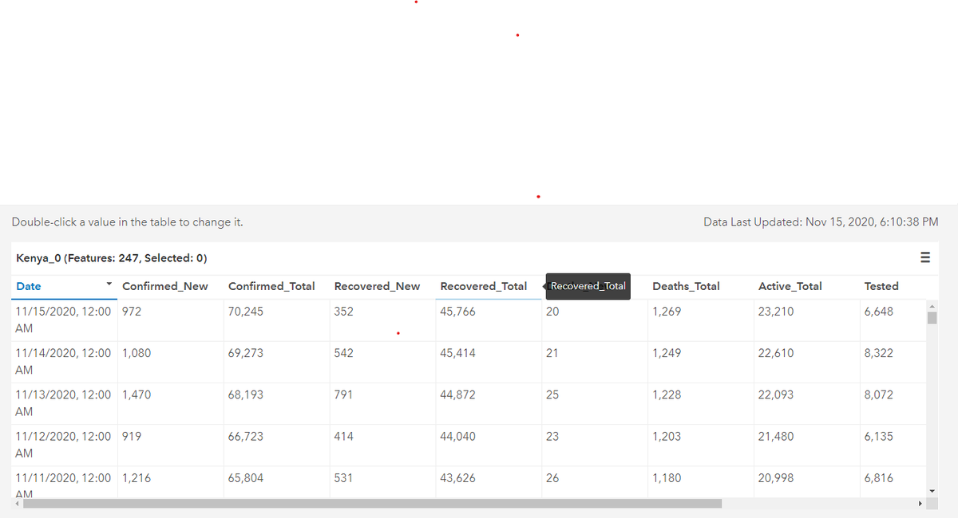Click Deaths_Total value 1,249
The height and width of the screenshot is (518, 958).
(667, 353)
